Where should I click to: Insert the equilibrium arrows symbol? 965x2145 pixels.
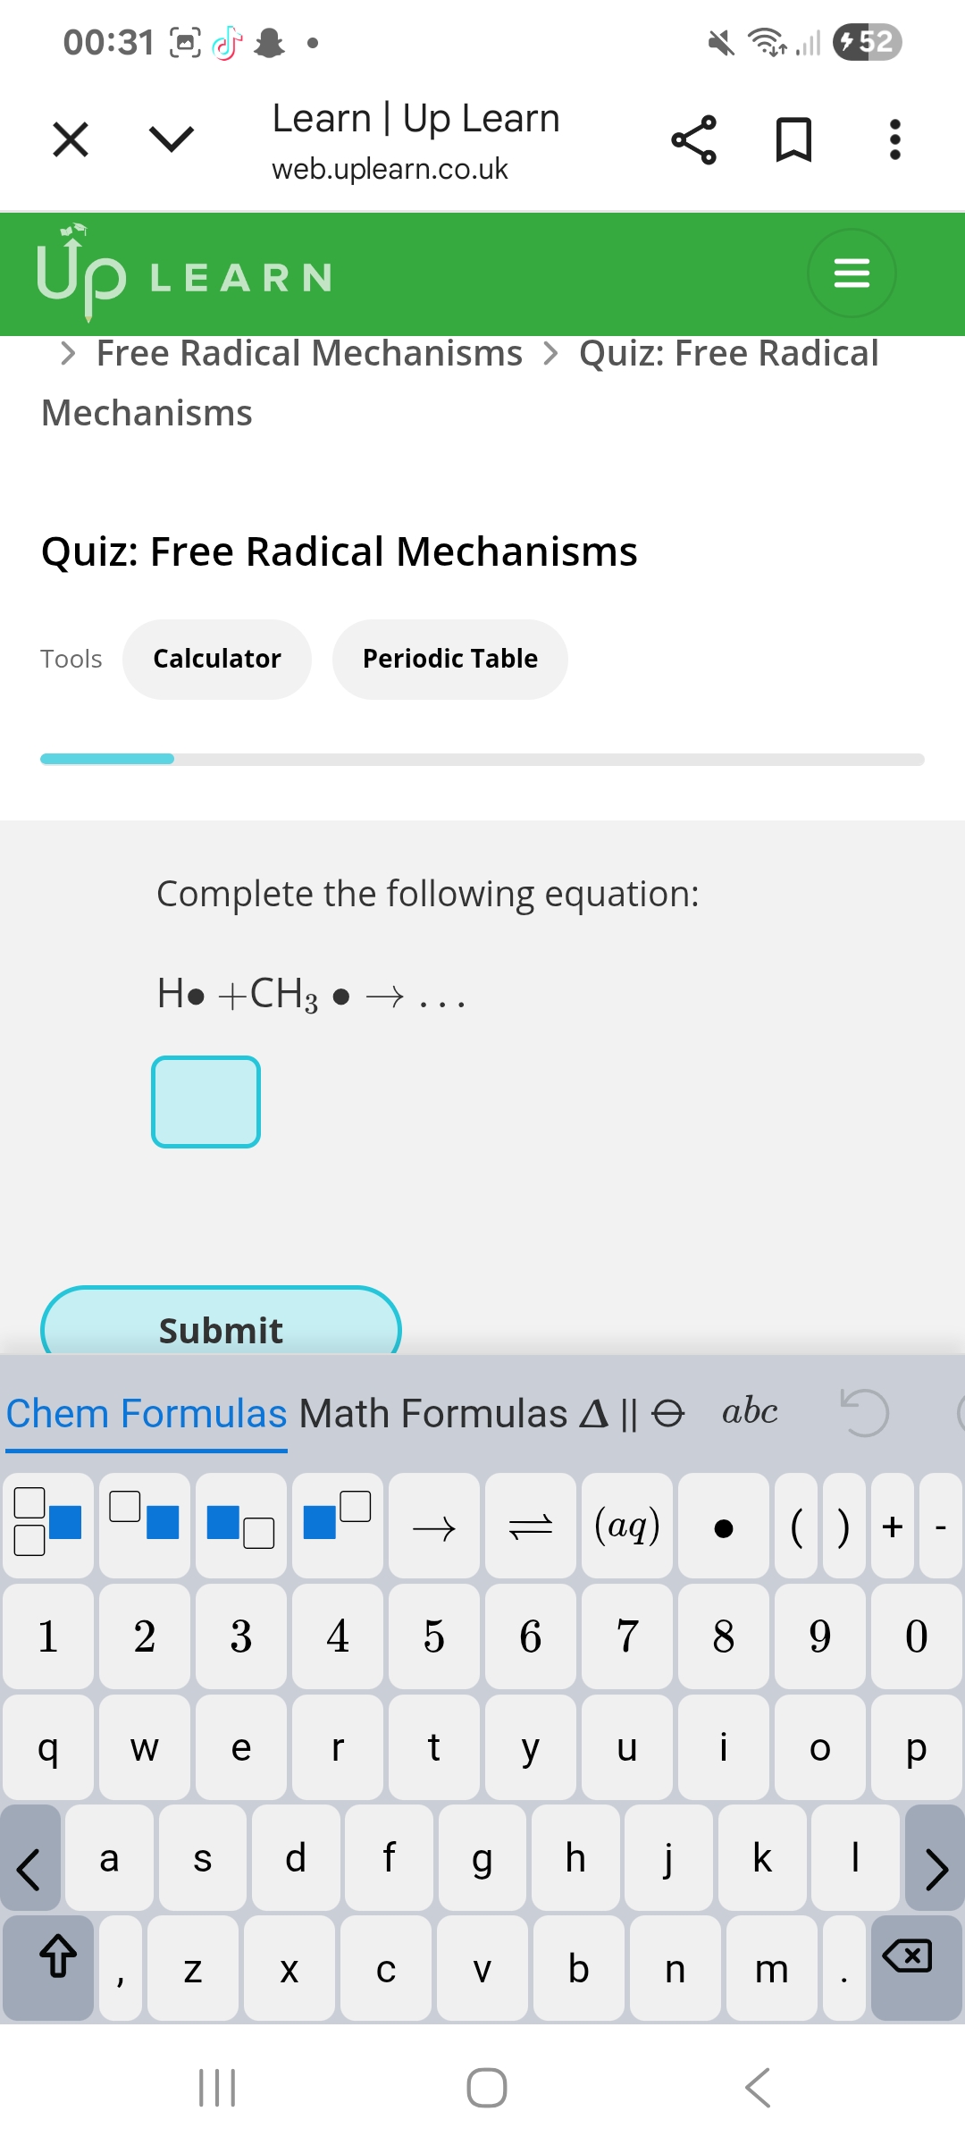coord(531,1527)
